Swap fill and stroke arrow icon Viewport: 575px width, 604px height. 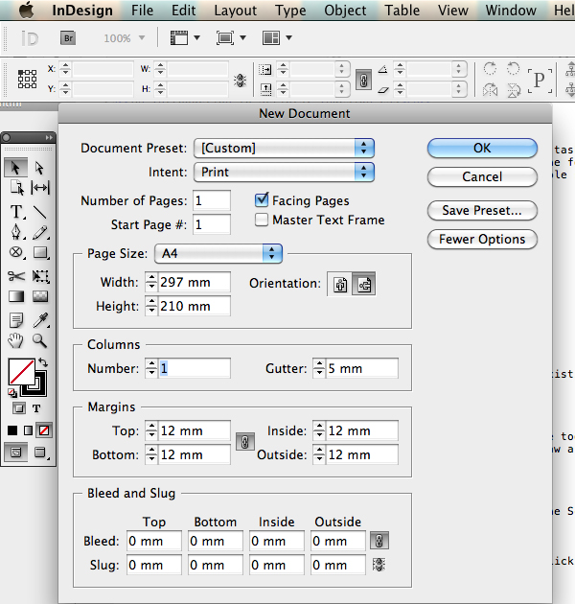coord(43,362)
